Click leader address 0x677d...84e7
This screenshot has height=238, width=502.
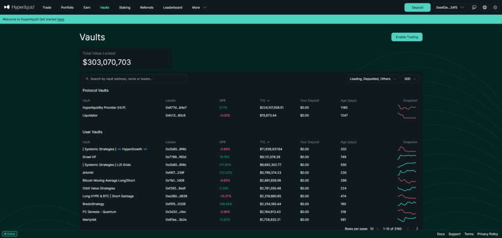[x=176, y=107]
